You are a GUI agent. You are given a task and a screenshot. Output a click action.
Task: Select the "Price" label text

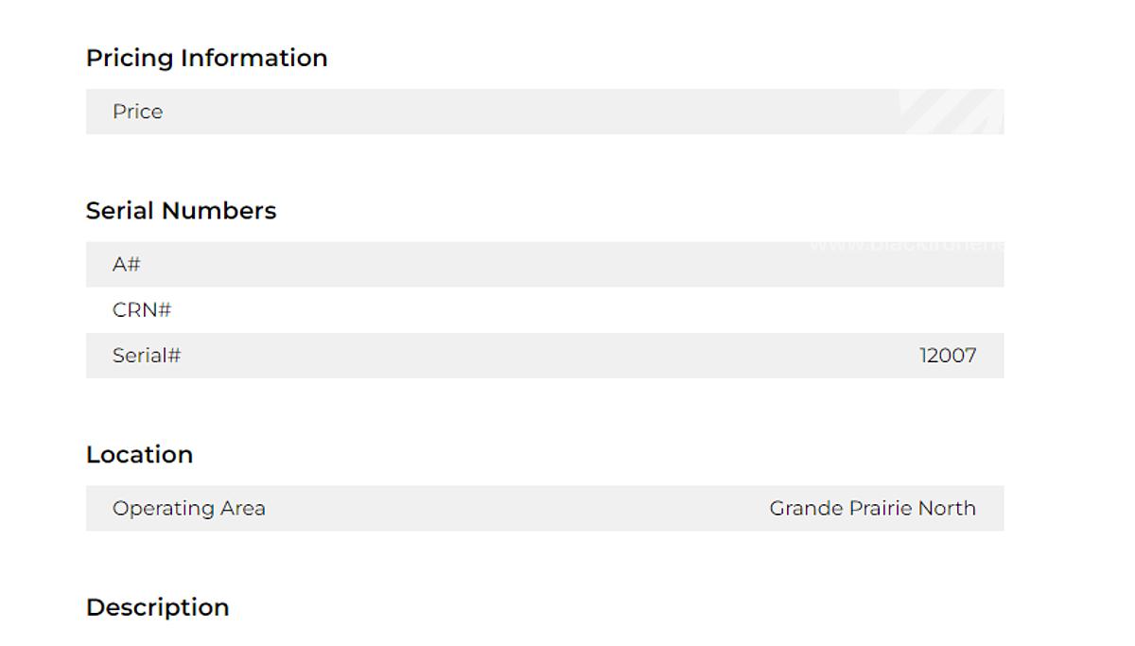(137, 112)
